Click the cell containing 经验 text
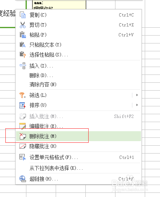 coord(8,13)
